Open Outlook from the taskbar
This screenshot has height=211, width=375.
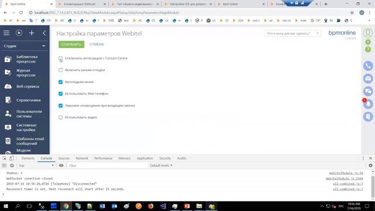pos(114,206)
